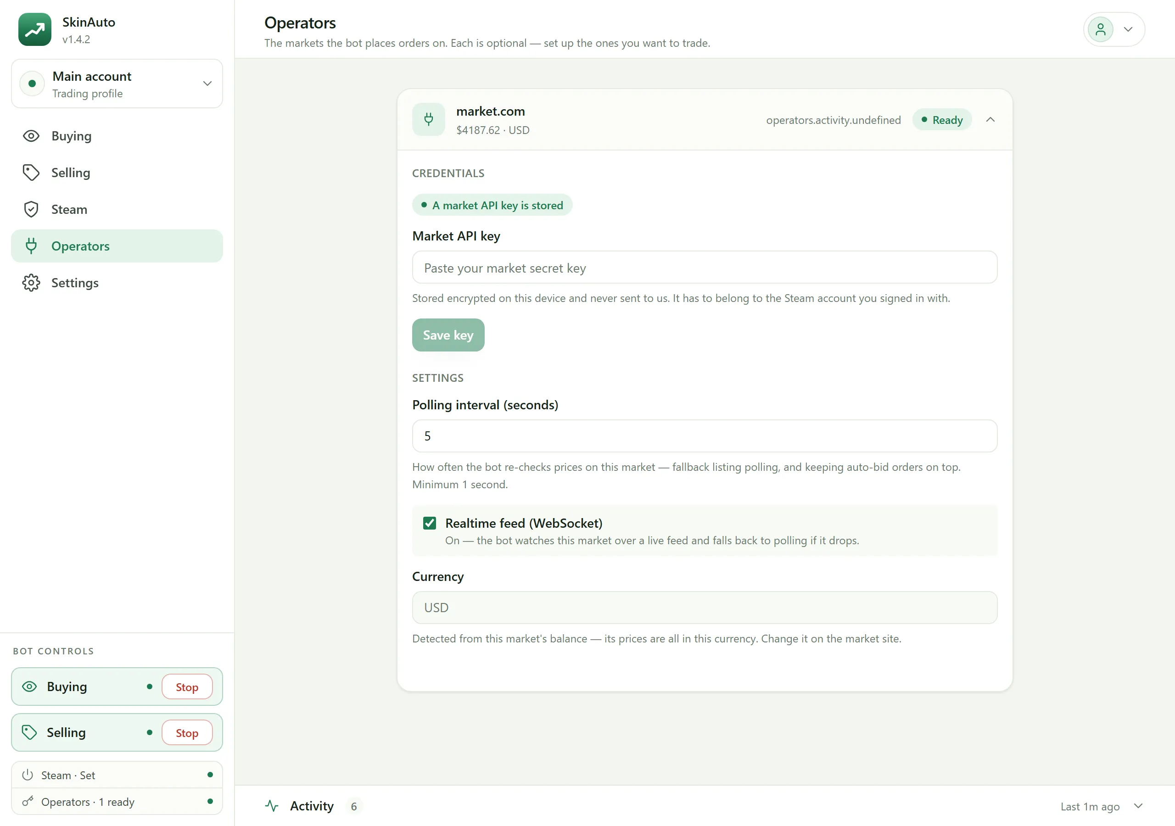Click the power icon beside Steam · Set
Screen dimensions: 1175x826
pyautogui.click(x=28, y=775)
